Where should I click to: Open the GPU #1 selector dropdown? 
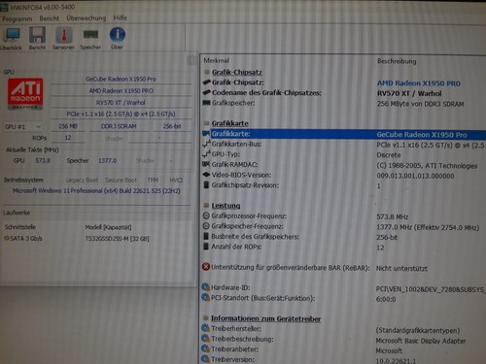[22, 126]
